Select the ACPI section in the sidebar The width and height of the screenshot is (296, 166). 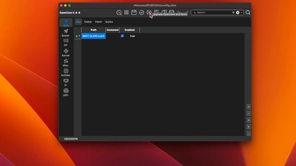tap(66, 23)
